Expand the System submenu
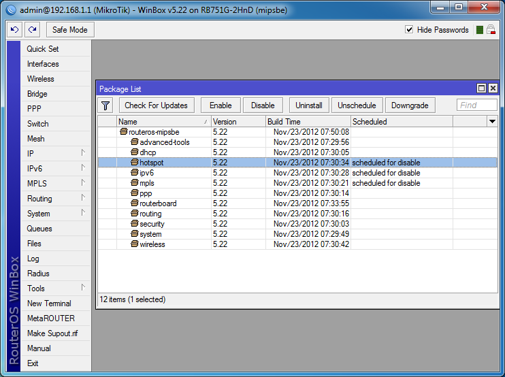 pos(83,212)
